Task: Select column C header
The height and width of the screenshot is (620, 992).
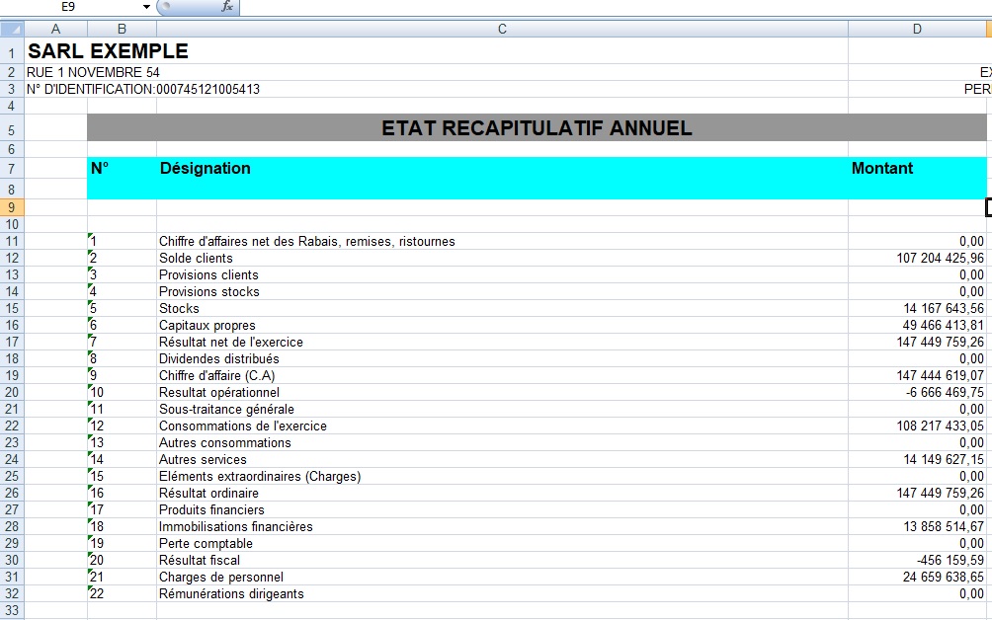Action: [502, 30]
